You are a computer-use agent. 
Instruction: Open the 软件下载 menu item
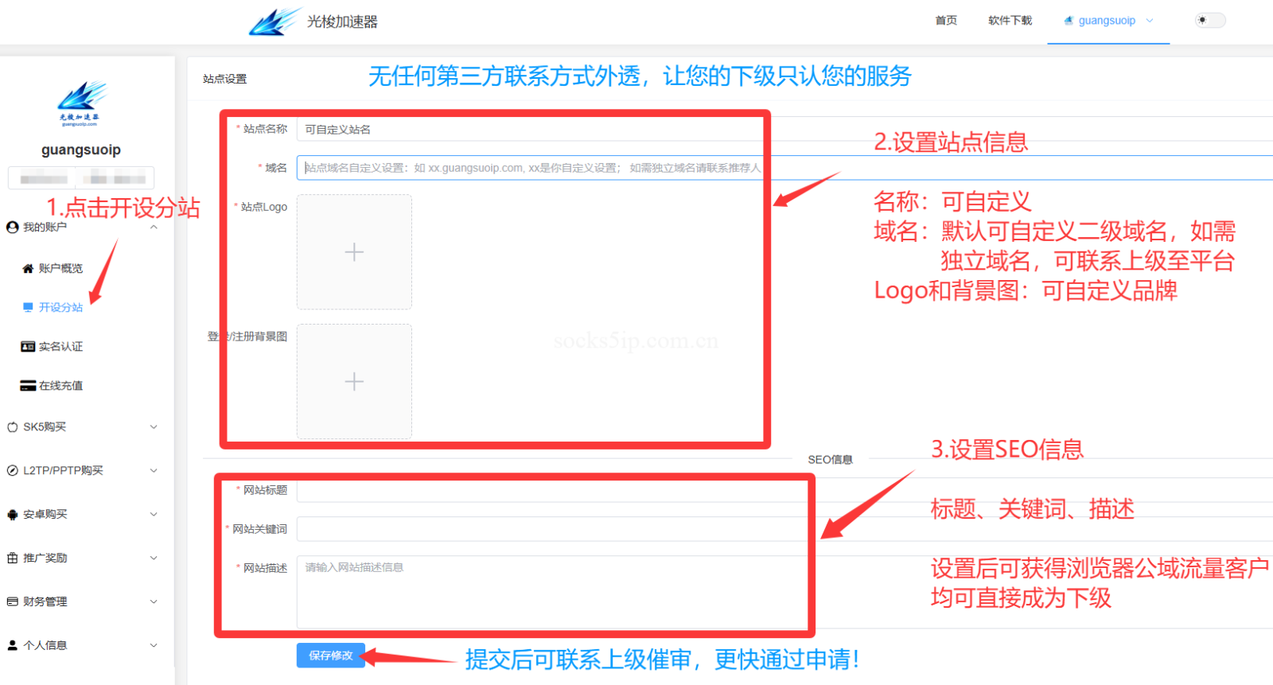click(1010, 21)
